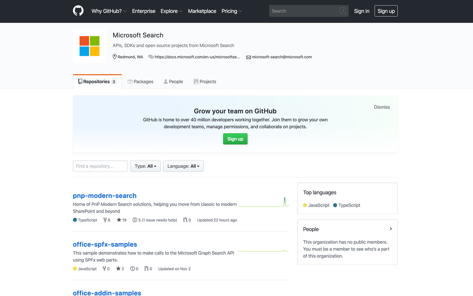The width and height of the screenshot is (473, 296).
Task: Click Sign in in the header
Action: tap(361, 11)
